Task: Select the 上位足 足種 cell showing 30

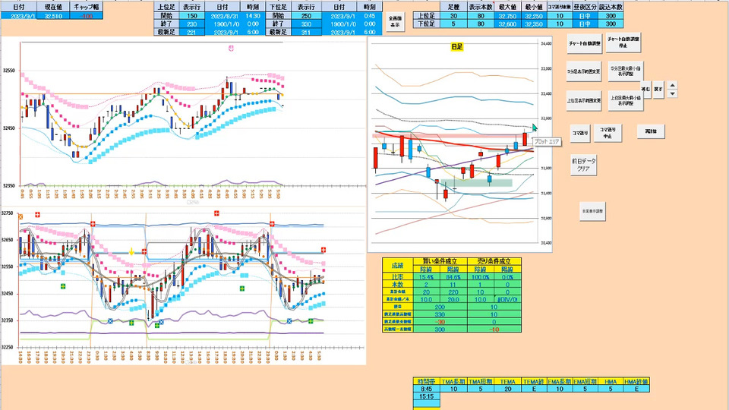Action: click(x=453, y=16)
